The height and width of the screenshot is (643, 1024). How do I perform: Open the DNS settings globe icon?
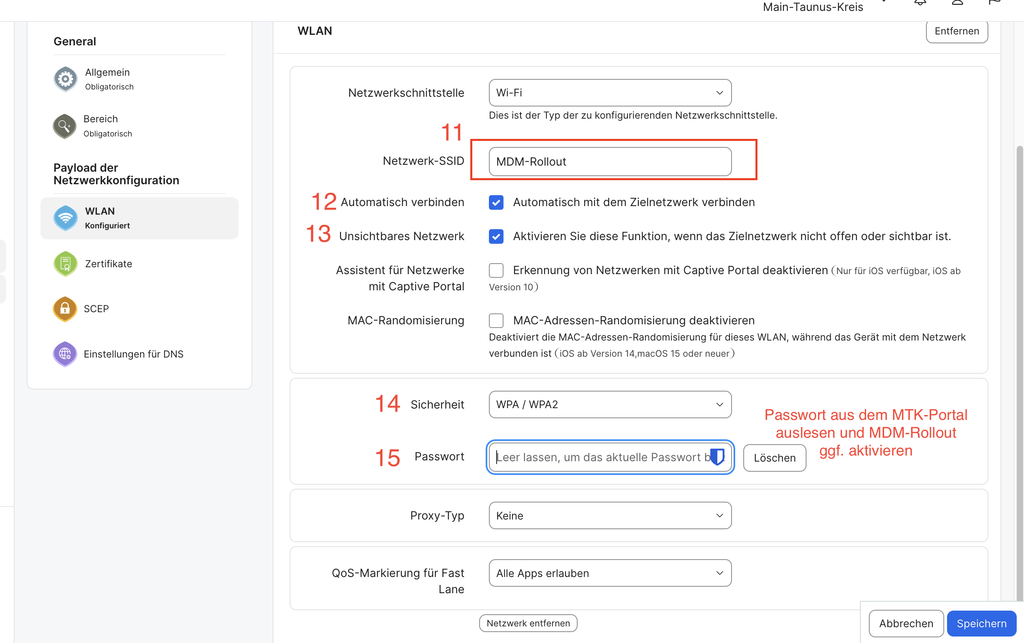click(x=65, y=354)
